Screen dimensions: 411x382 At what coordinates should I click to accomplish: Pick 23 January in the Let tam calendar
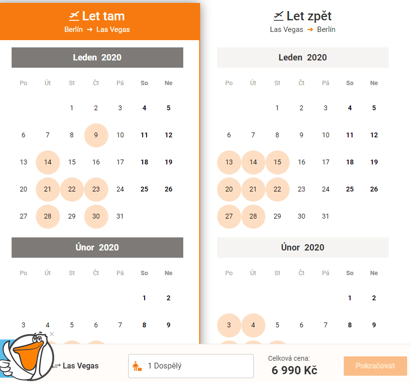click(x=96, y=189)
